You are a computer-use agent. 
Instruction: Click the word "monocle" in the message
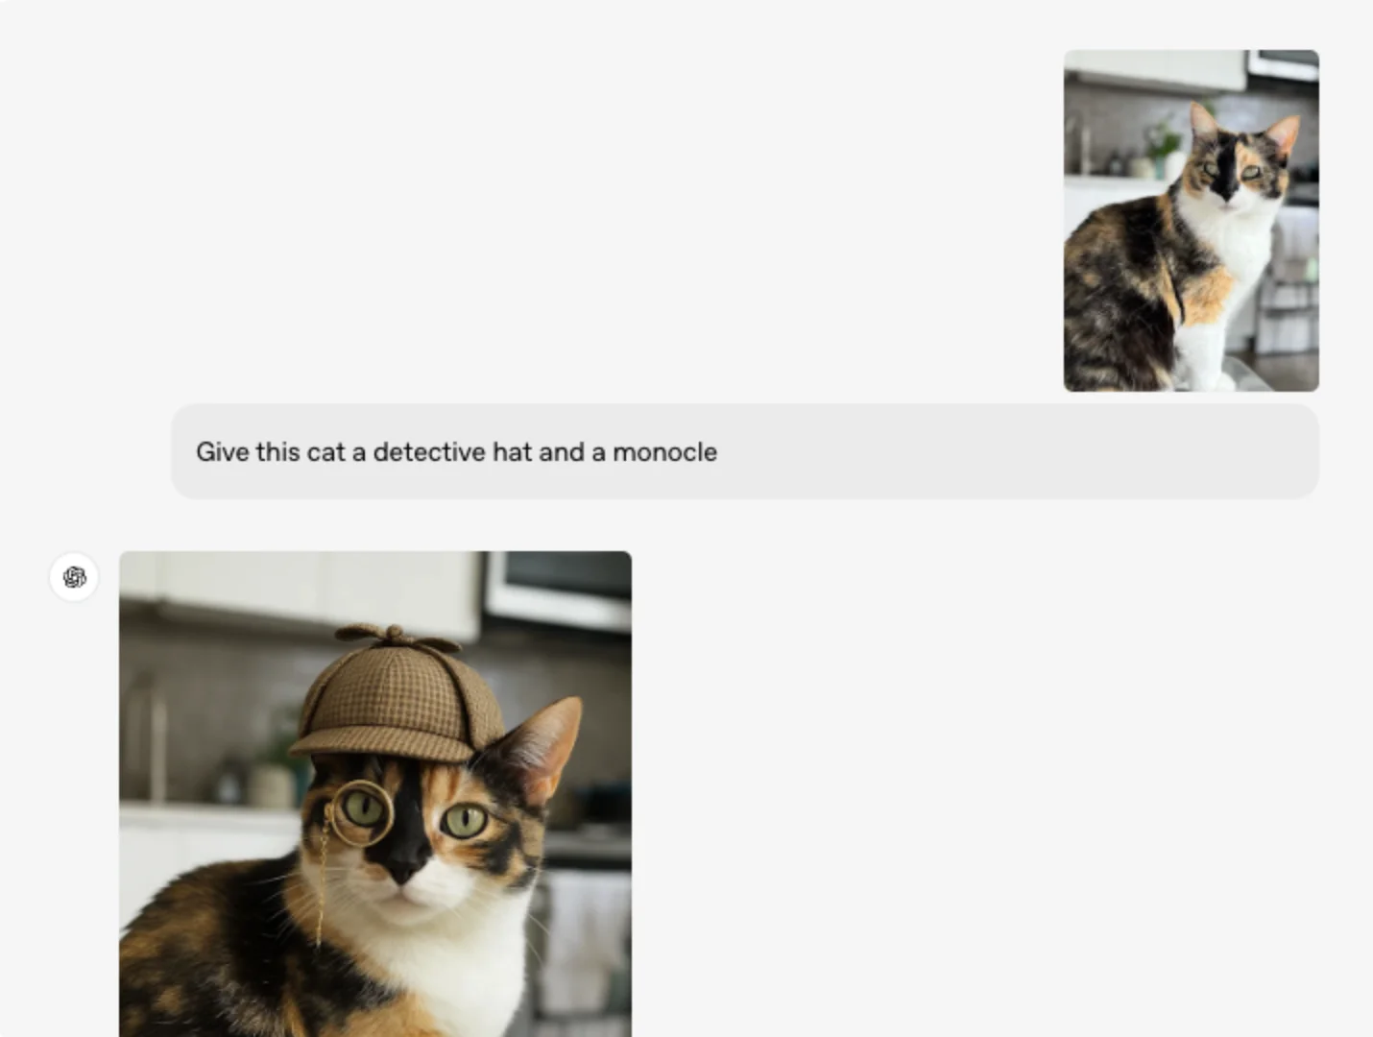[664, 452]
